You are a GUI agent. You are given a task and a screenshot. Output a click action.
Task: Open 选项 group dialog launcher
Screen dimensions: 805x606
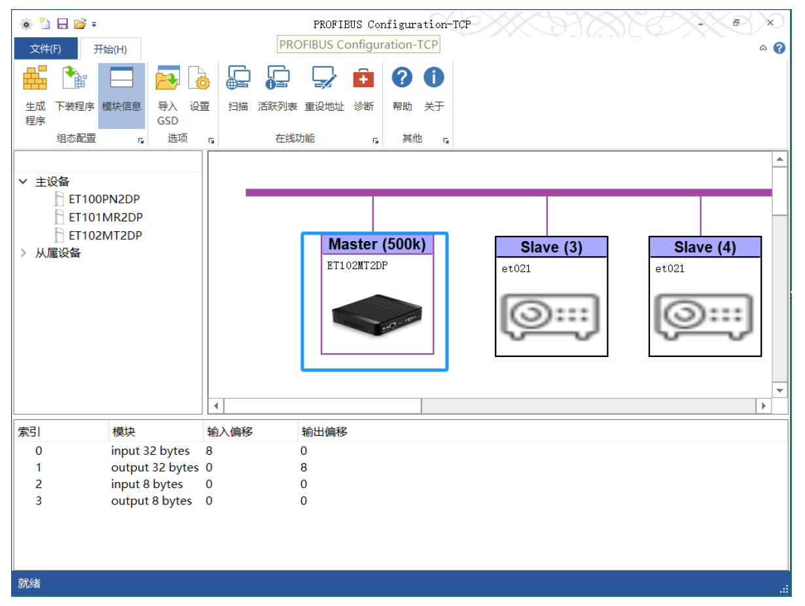click(211, 140)
